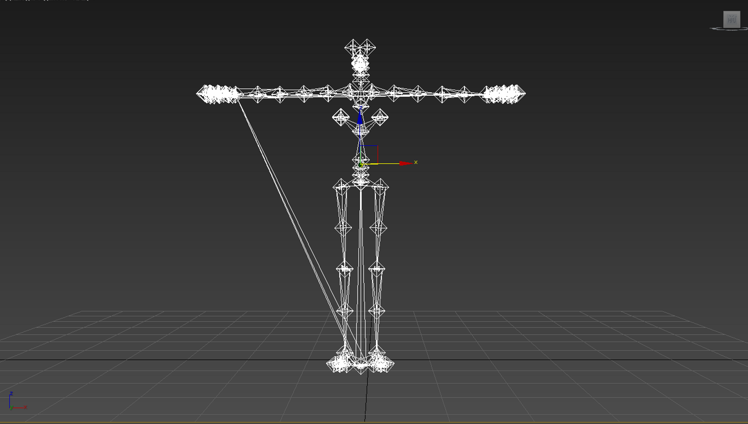Image resolution: width=748 pixels, height=424 pixels.
Task: Click the truncated viewport label text
Action: (x=47, y=0)
